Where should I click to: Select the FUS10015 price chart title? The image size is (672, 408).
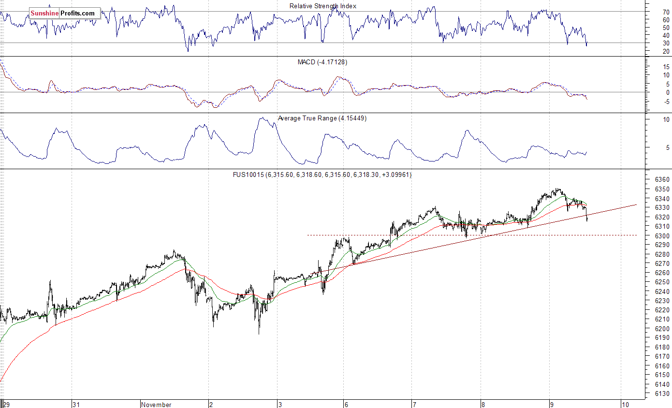click(322, 175)
